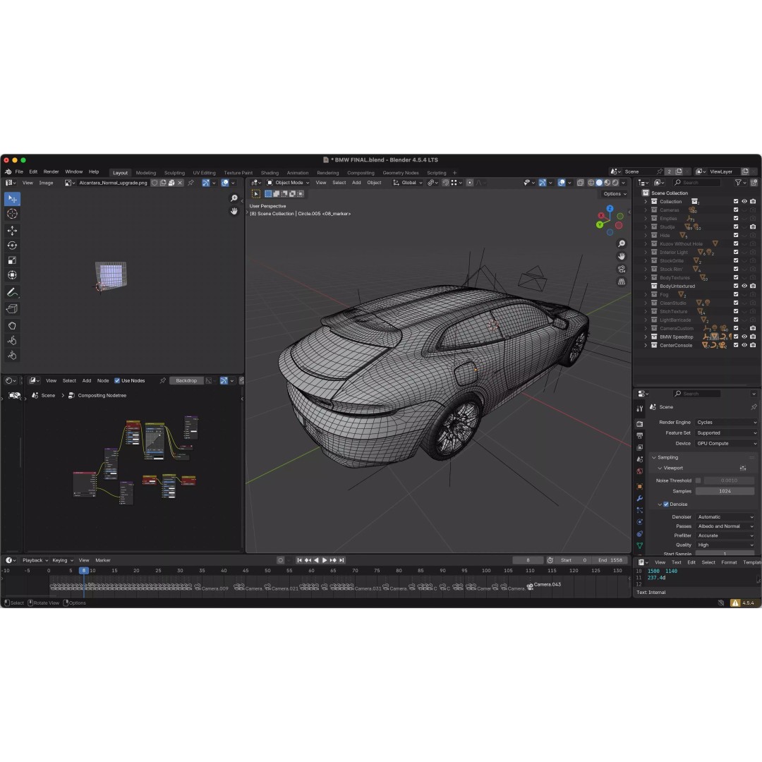Image resolution: width=762 pixels, height=762 pixels.
Task: Click the current frame field showing 8
Action: click(x=528, y=560)
